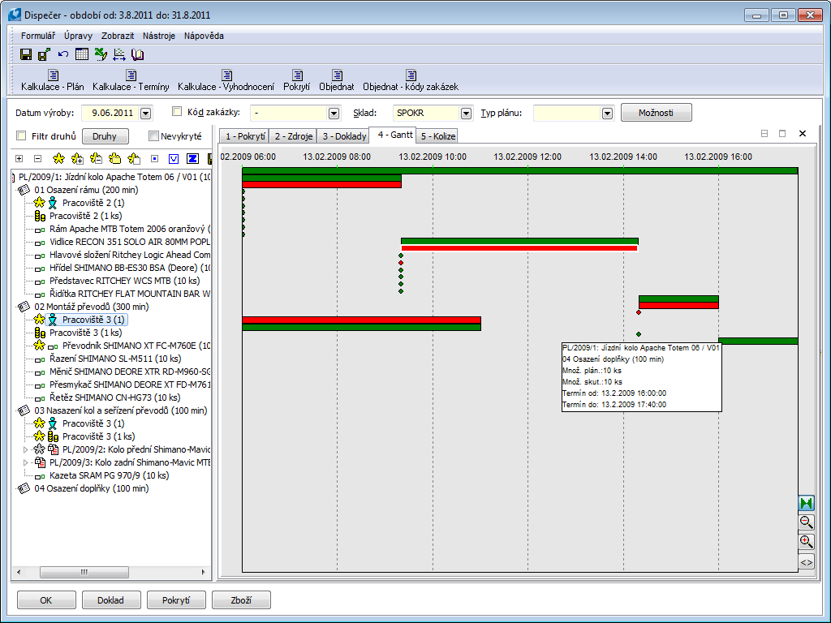Open the table grid view icon
The image size is (831, 623).
click(82, 54)
